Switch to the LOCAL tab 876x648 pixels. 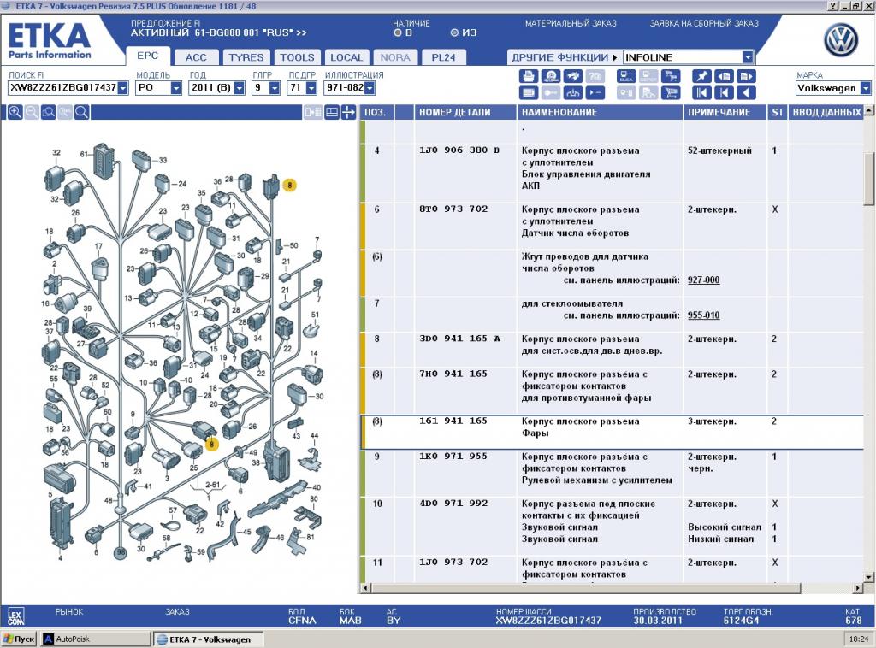(346, 57)
